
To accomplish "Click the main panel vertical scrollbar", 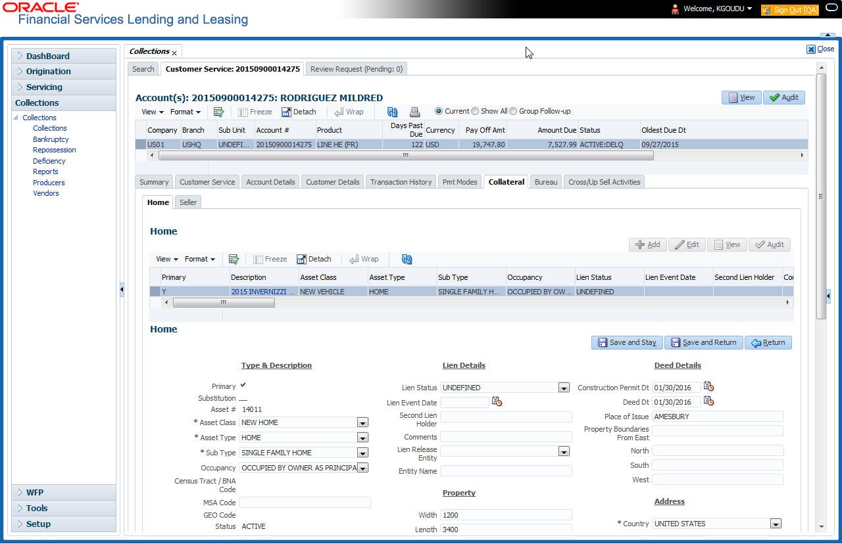I will coord(821,196).
